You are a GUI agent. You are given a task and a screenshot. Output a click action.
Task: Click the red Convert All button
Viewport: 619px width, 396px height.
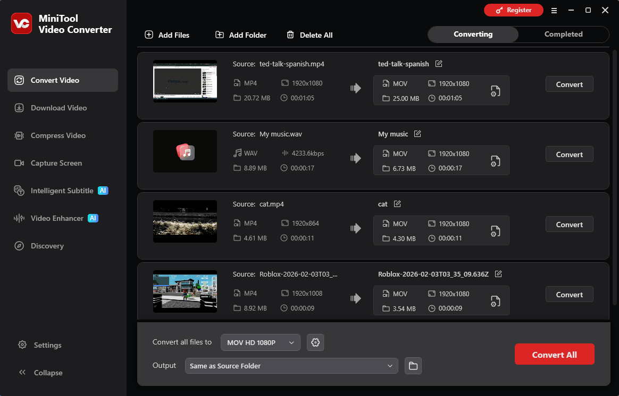click(554, 354)
